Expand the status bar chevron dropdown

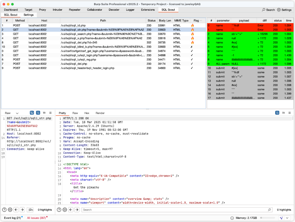tap(287, 218)
